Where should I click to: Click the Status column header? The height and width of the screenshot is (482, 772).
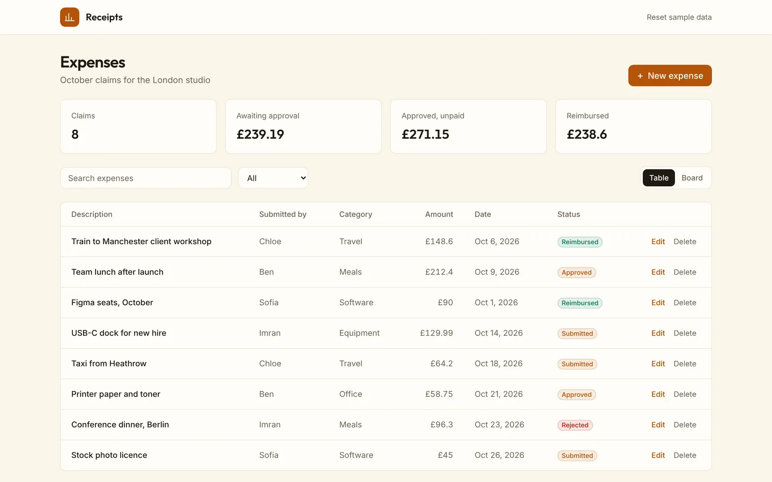pyautogui.click(x=569, y=214)
